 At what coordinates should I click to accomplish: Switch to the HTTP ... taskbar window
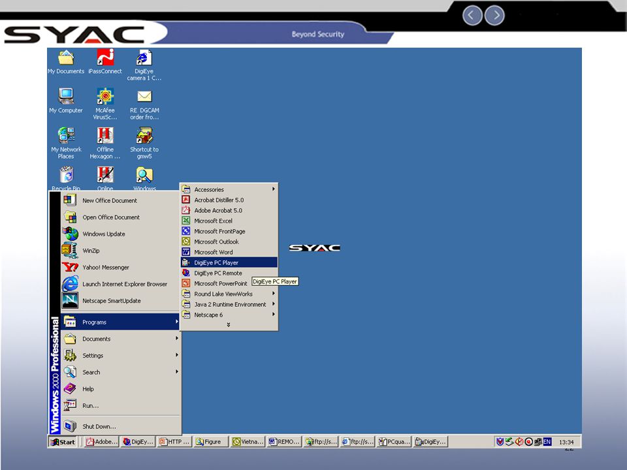pyautogui.click(x=174, y=442)
